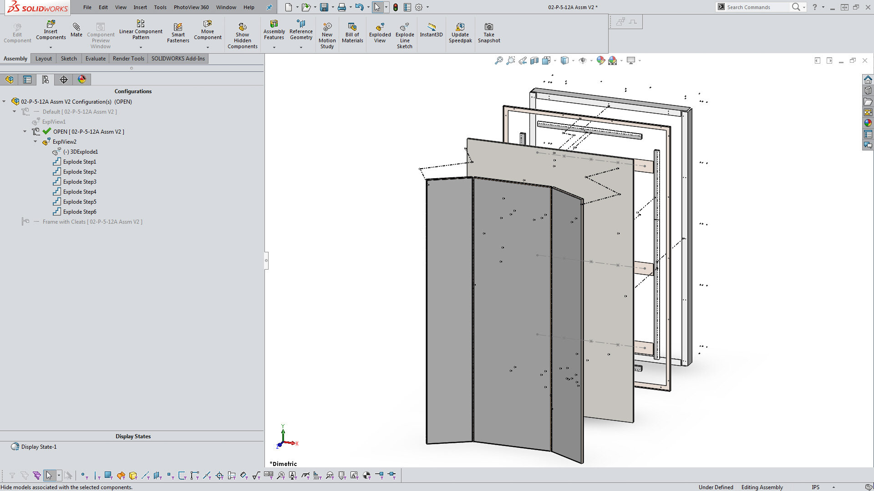Collapse the ExplView2 tree node
The image size is (874, 491).
point(36,142)
